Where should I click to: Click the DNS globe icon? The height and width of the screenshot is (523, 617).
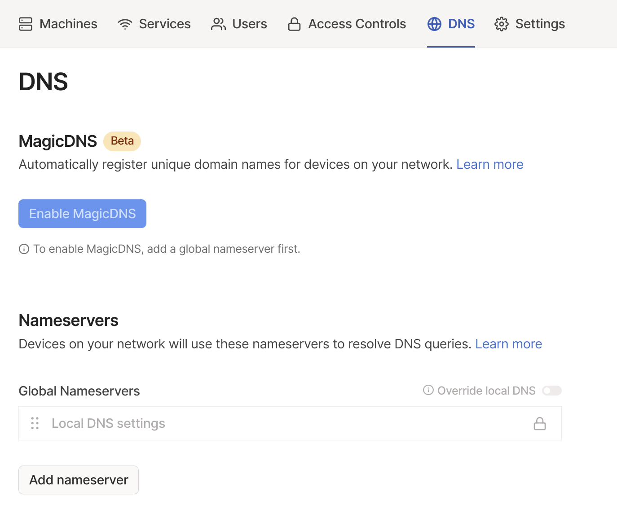(434, 24)
